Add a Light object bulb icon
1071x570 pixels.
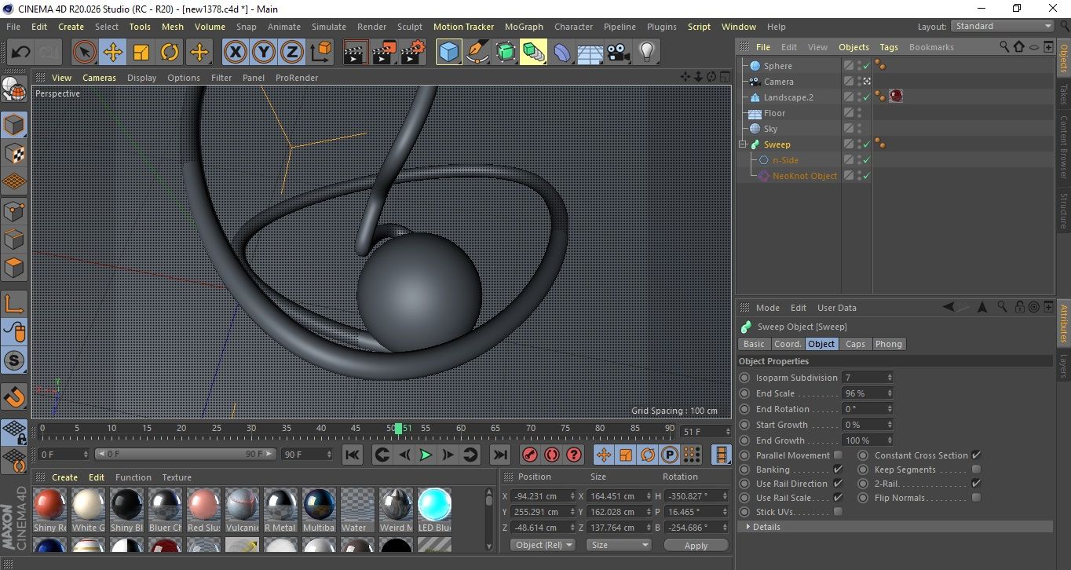pyautogui.click(x=647, y=53)
